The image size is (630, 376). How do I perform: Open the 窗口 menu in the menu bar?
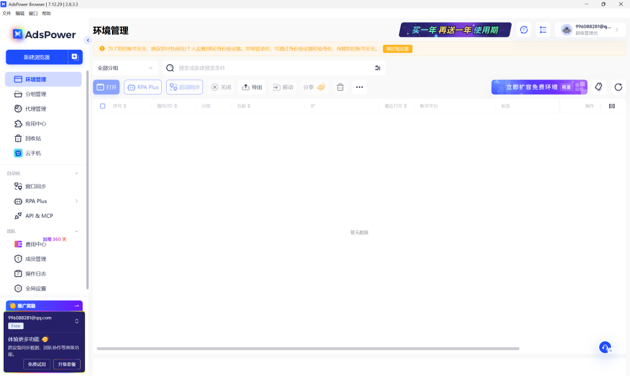(x=33, y=13)
